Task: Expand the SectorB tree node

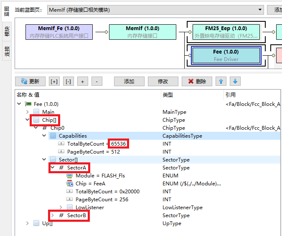Action: 53,215
